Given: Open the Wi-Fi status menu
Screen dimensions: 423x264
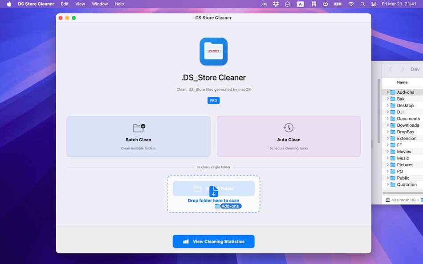Looking at the screenshot, I should pos(351,4).
